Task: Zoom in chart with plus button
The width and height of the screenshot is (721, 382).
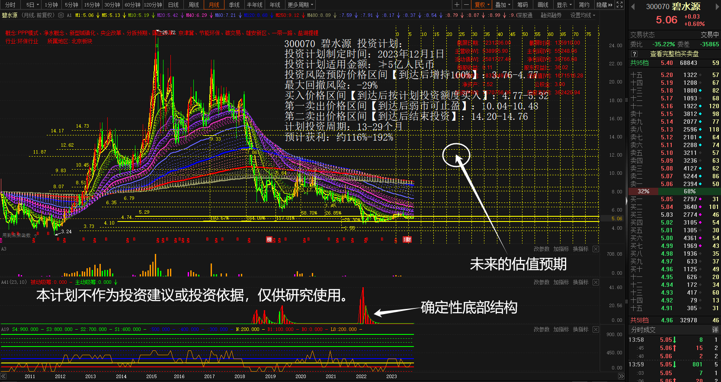Action: [x=457, y=5]
